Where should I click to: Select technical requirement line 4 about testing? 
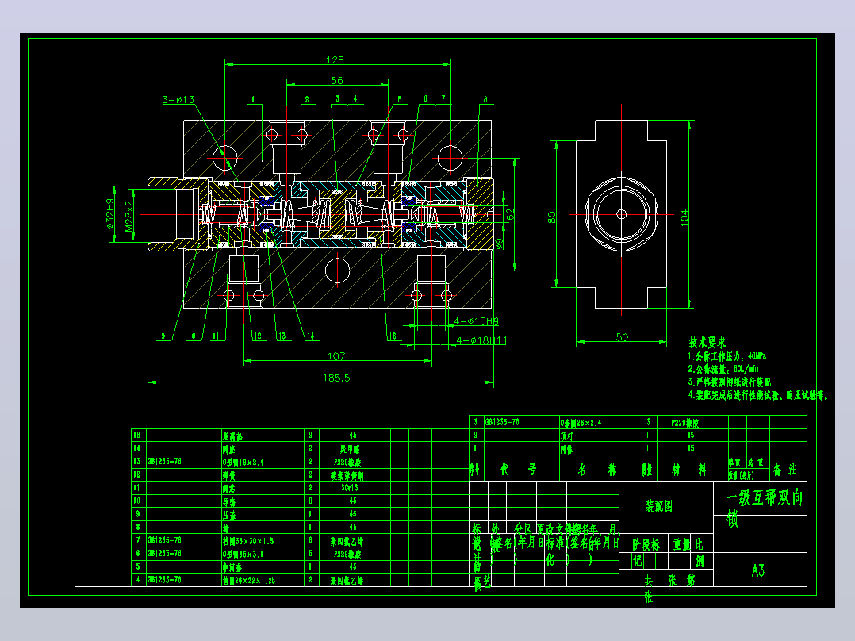[758, 395]
